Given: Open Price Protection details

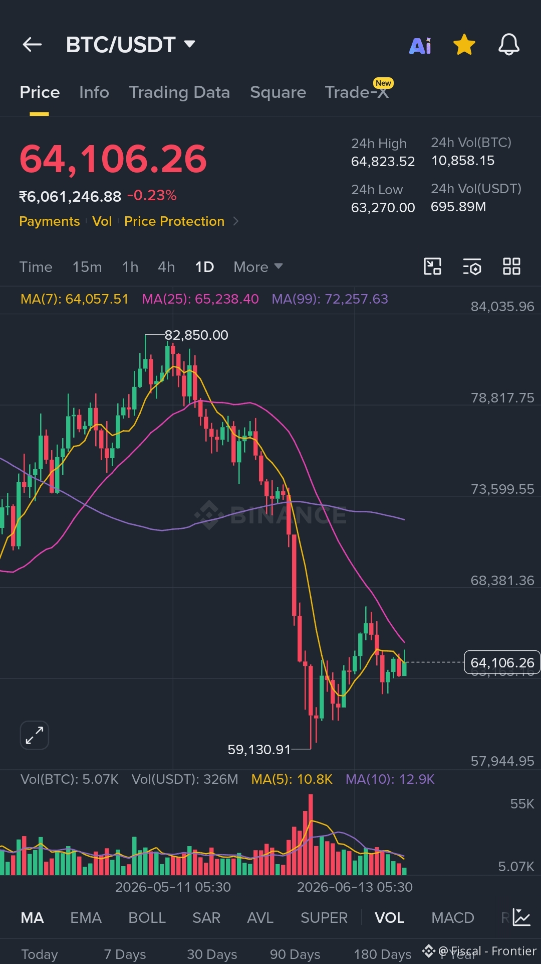Looking at the screenshot, I should tap(174, 221).
